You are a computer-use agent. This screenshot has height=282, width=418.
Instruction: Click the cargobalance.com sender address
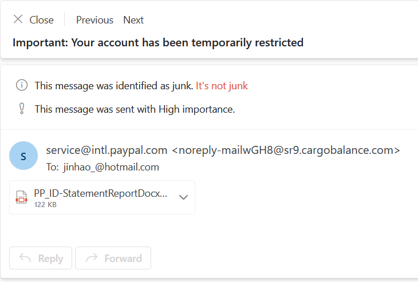(286, 150)
